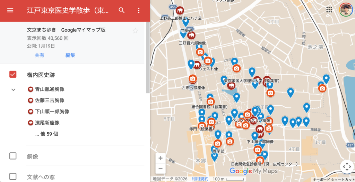The height and width of the screenshot is (182, 355).
Task: Open the 利用規約 terms link
Action: coord(200,179)
